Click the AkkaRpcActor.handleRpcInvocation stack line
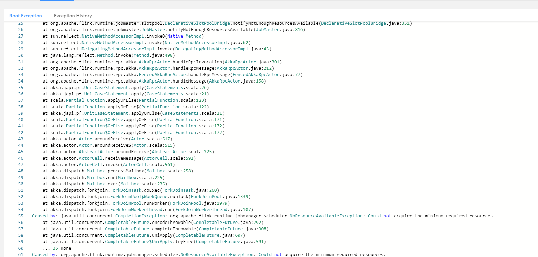This screenshot has width=538, height=257. (x=162, y=62)
